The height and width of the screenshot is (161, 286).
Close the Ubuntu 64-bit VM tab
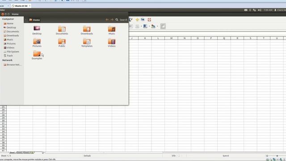30,6
